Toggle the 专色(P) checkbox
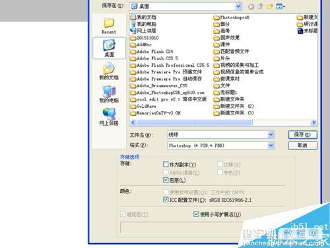 (x=220, y=172)
